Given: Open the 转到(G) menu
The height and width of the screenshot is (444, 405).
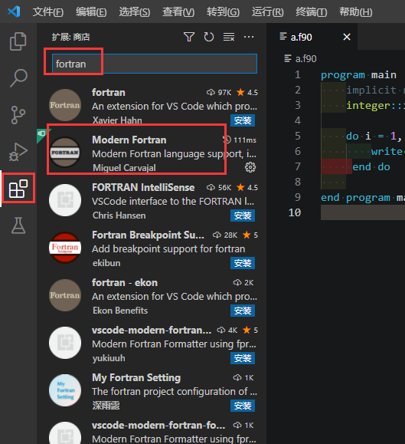Looking at the screenshot, I should [x=223, y=12].
